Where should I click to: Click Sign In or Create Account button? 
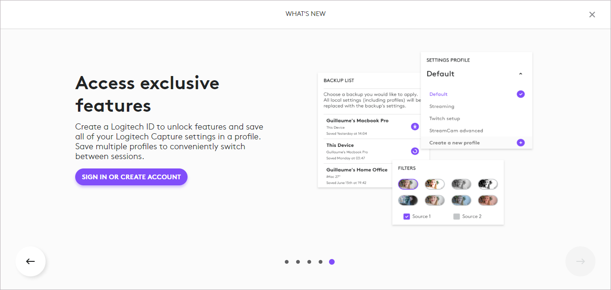[x=131, y=177]
